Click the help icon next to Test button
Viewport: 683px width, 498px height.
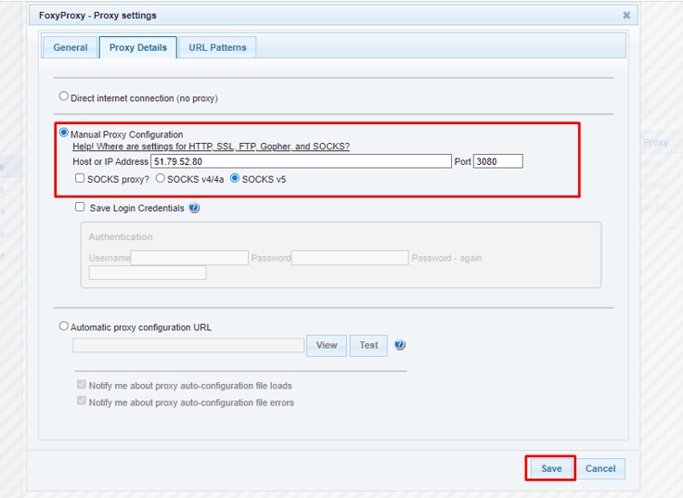pyautogui.click(x=400, y=345)
